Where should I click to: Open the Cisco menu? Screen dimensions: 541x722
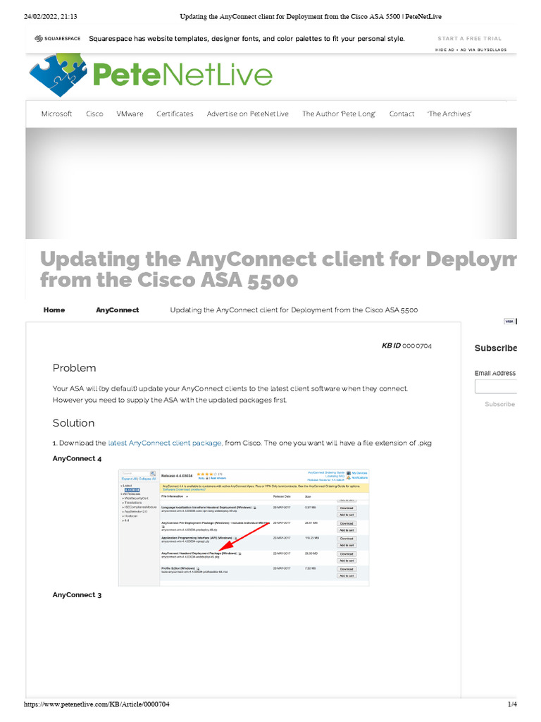coord(94,114)
